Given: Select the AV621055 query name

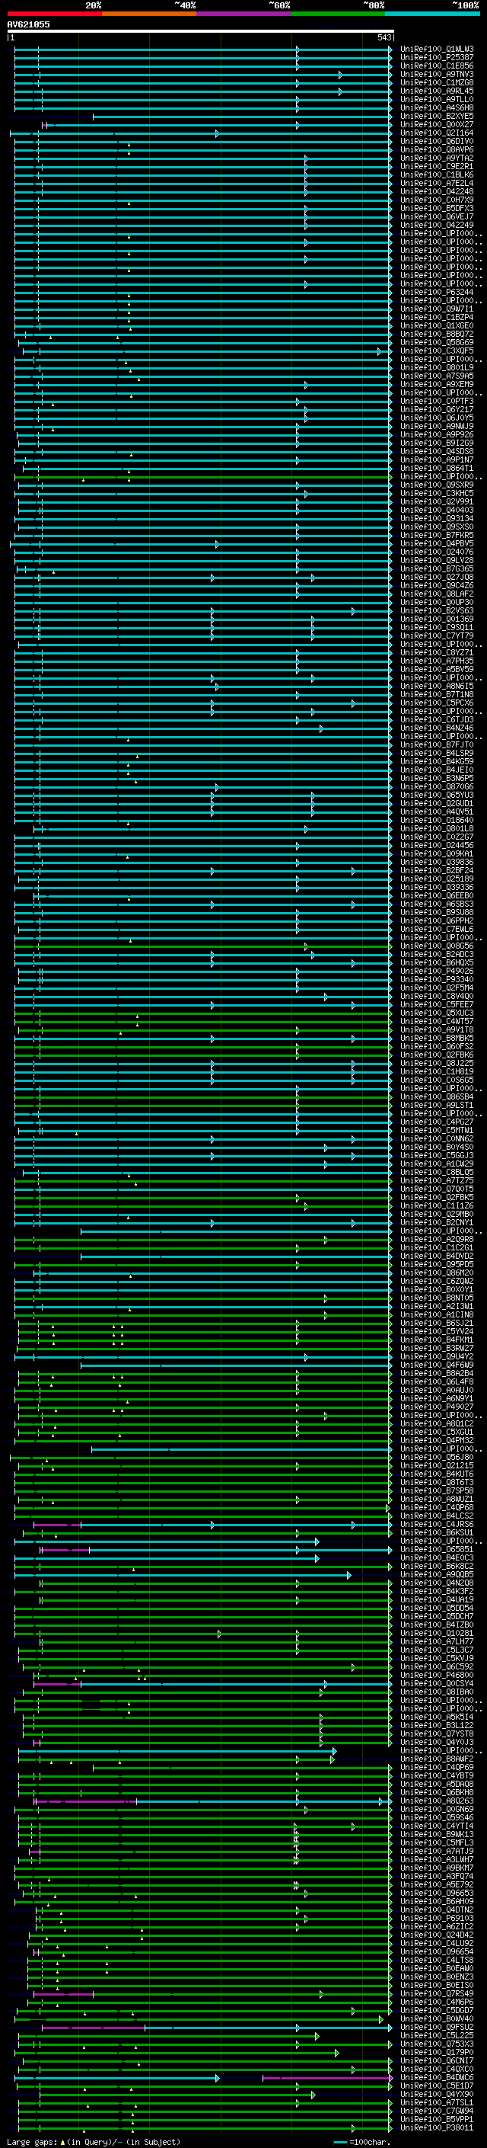Looking at the screenshot, I should pos(28,24).
